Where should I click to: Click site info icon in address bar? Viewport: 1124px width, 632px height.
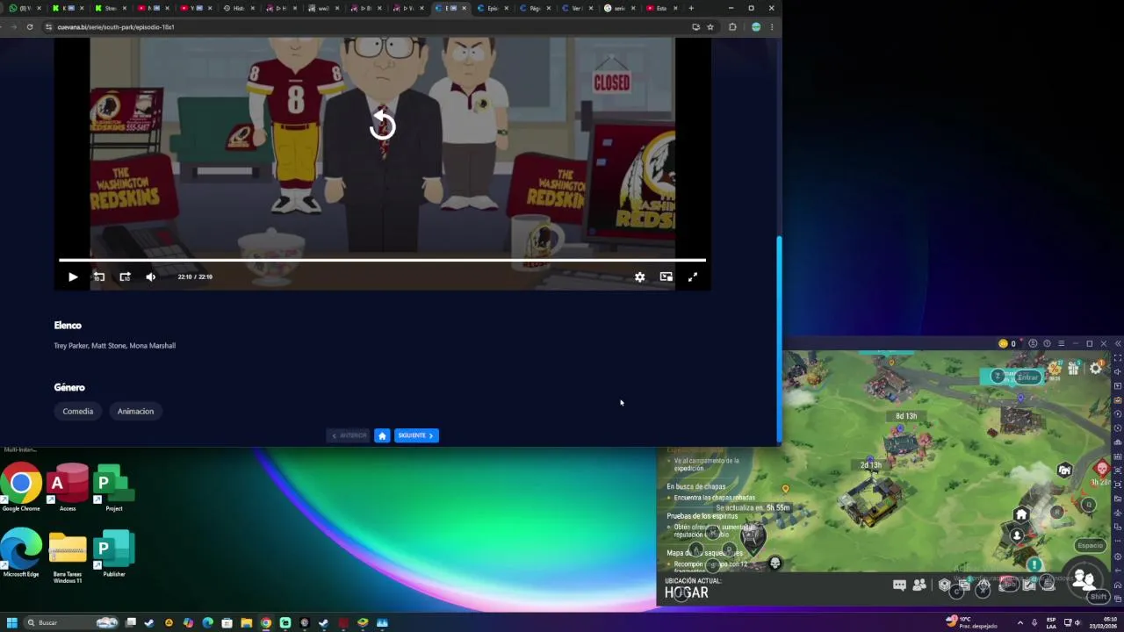49,27
